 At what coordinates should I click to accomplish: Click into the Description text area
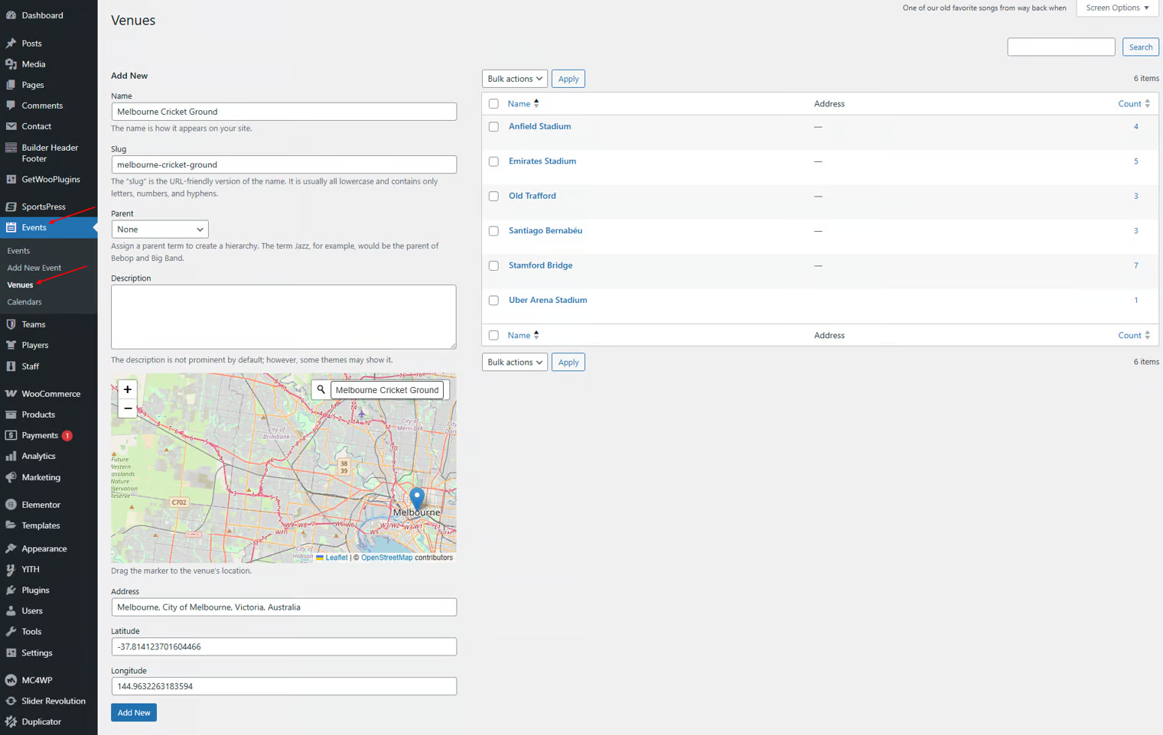click(283, 317)
